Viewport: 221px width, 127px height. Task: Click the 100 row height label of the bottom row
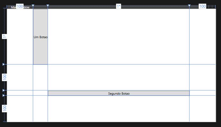point(5,108)
